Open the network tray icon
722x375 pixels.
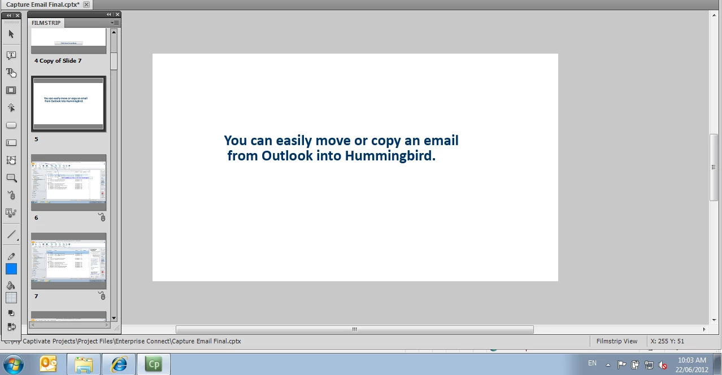click(x=649, y=364)
